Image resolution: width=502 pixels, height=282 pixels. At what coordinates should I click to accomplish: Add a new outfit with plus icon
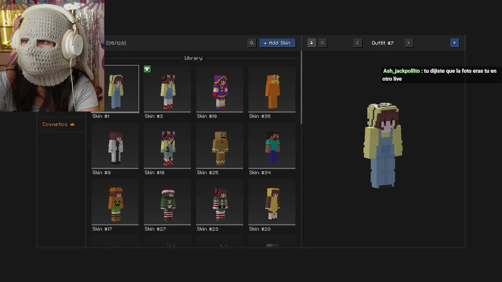point(455,43)
